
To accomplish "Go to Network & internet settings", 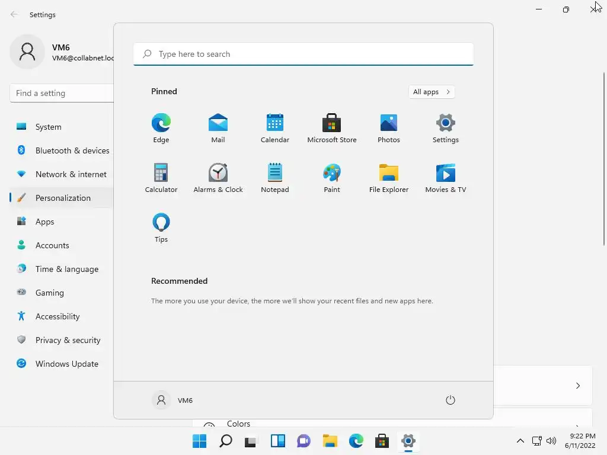I will (x=62, y=174).
